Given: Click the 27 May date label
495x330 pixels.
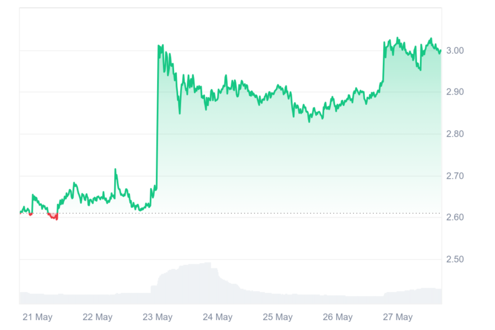Looking at the screenshot, I should [x=397, y=317].
